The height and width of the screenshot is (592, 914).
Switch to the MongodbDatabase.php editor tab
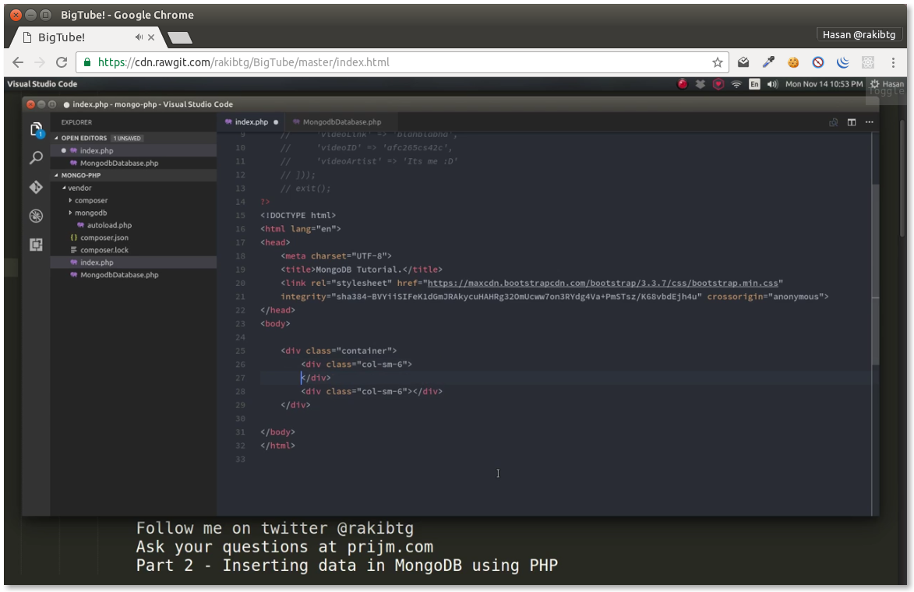click(341, 122)
